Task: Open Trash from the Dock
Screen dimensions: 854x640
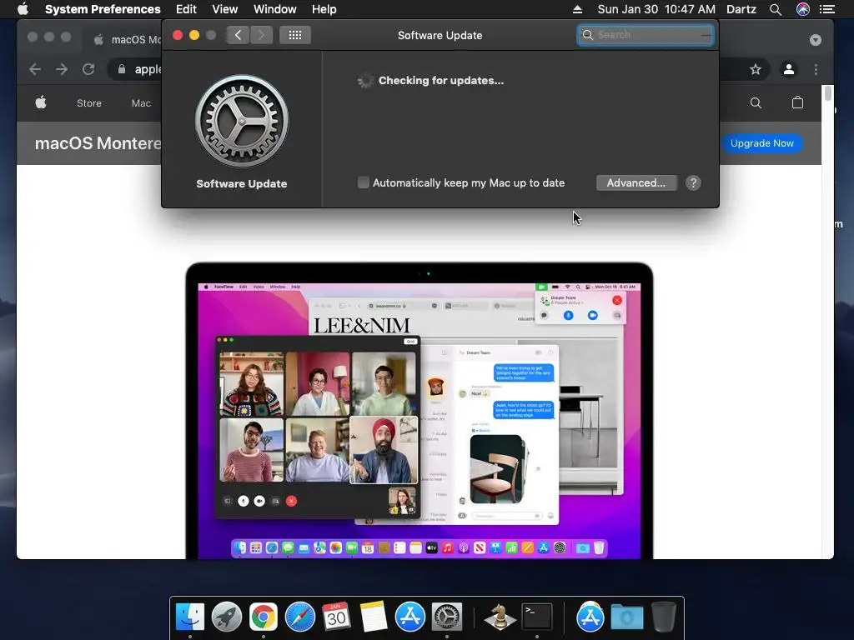Action: (x=663, y=617)
